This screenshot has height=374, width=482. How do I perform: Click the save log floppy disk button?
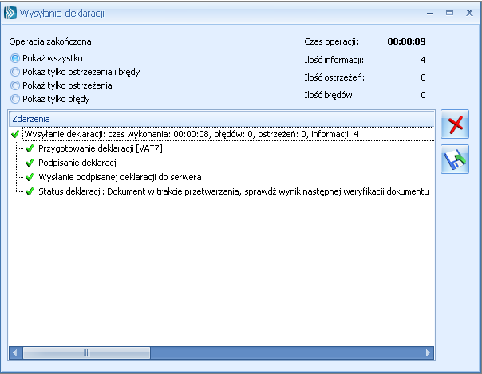[455, 159]
